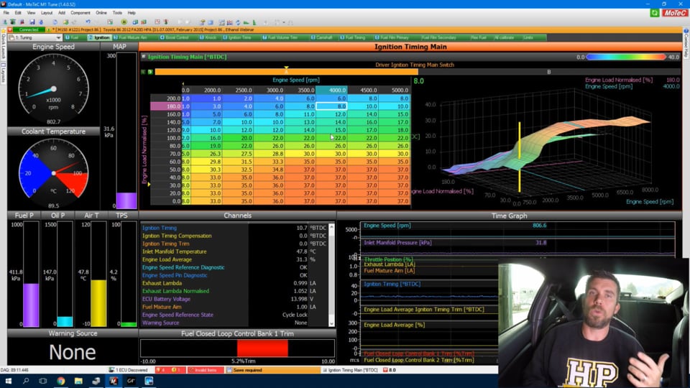Open Windows taskbar search
The width and height of the screenshot is (690, 388).
point(26,381)
